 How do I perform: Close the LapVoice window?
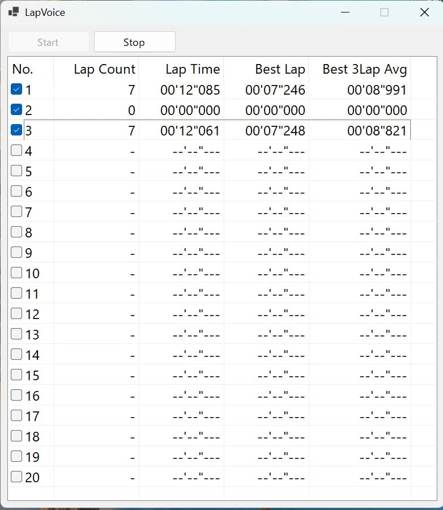click(x=424, y=12)
